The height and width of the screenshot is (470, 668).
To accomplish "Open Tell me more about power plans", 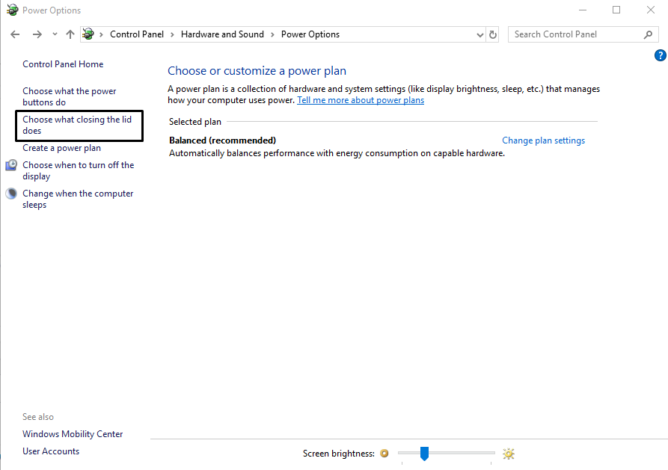I will 361,100.
